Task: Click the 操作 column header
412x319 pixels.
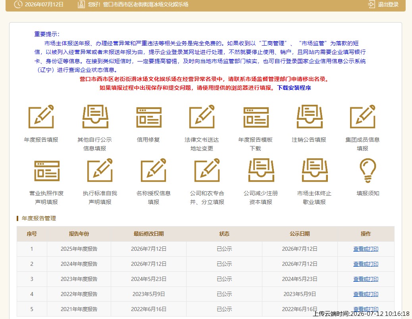Action: (x=366, y=234)
